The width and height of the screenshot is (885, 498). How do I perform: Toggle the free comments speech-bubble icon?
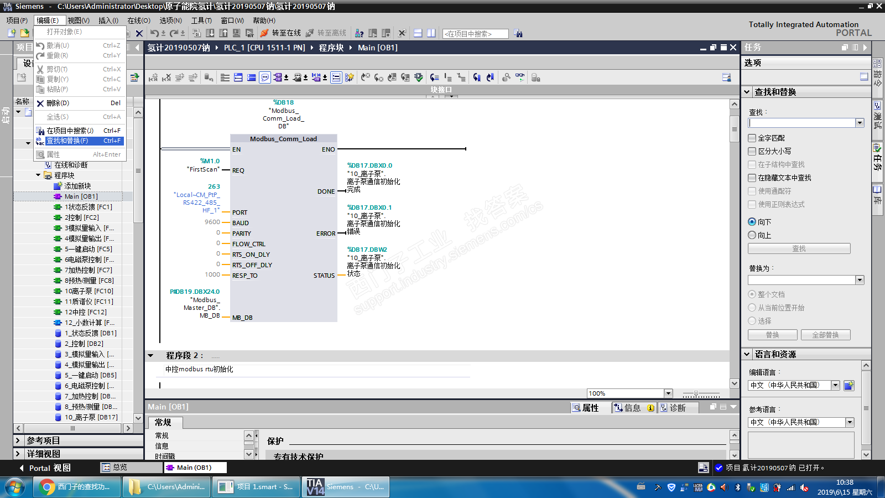coord(265,77)
